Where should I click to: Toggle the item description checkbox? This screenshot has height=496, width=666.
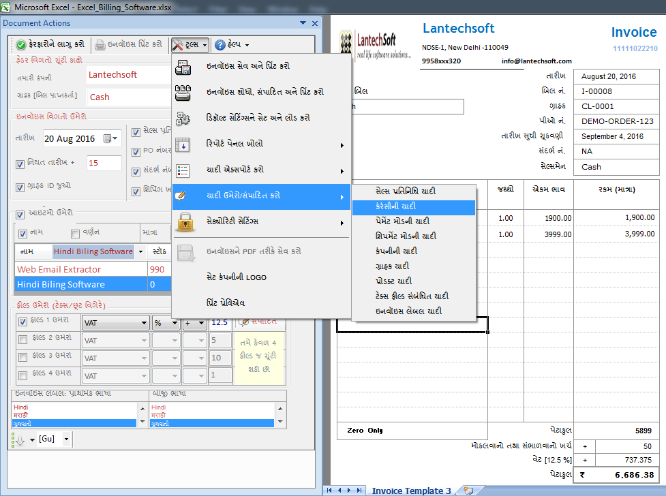[75, 234]
